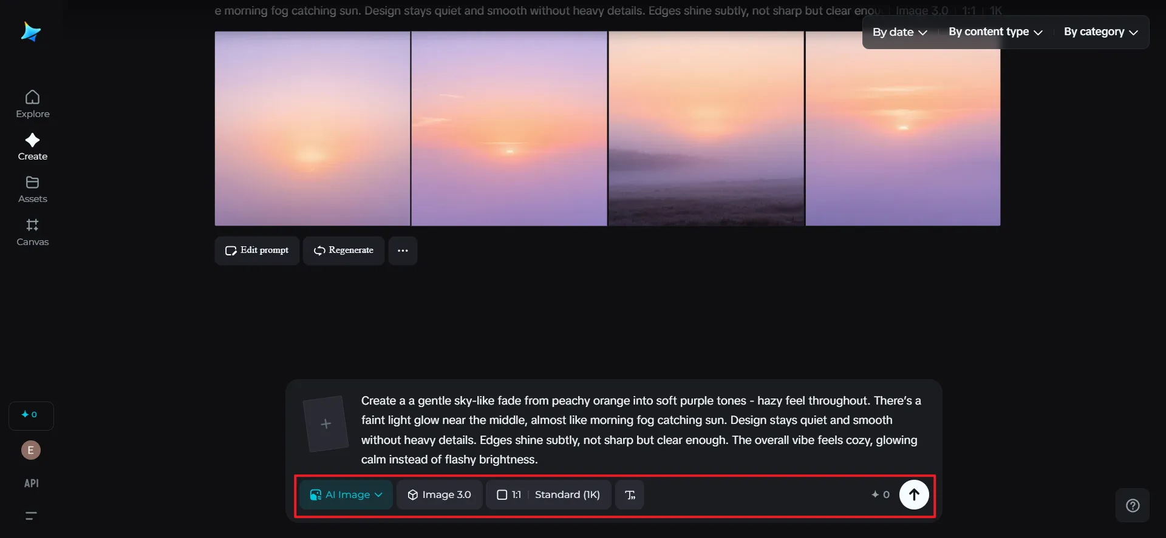
Task: Open the By date filter dropdown
Action: tap(899, 32)
